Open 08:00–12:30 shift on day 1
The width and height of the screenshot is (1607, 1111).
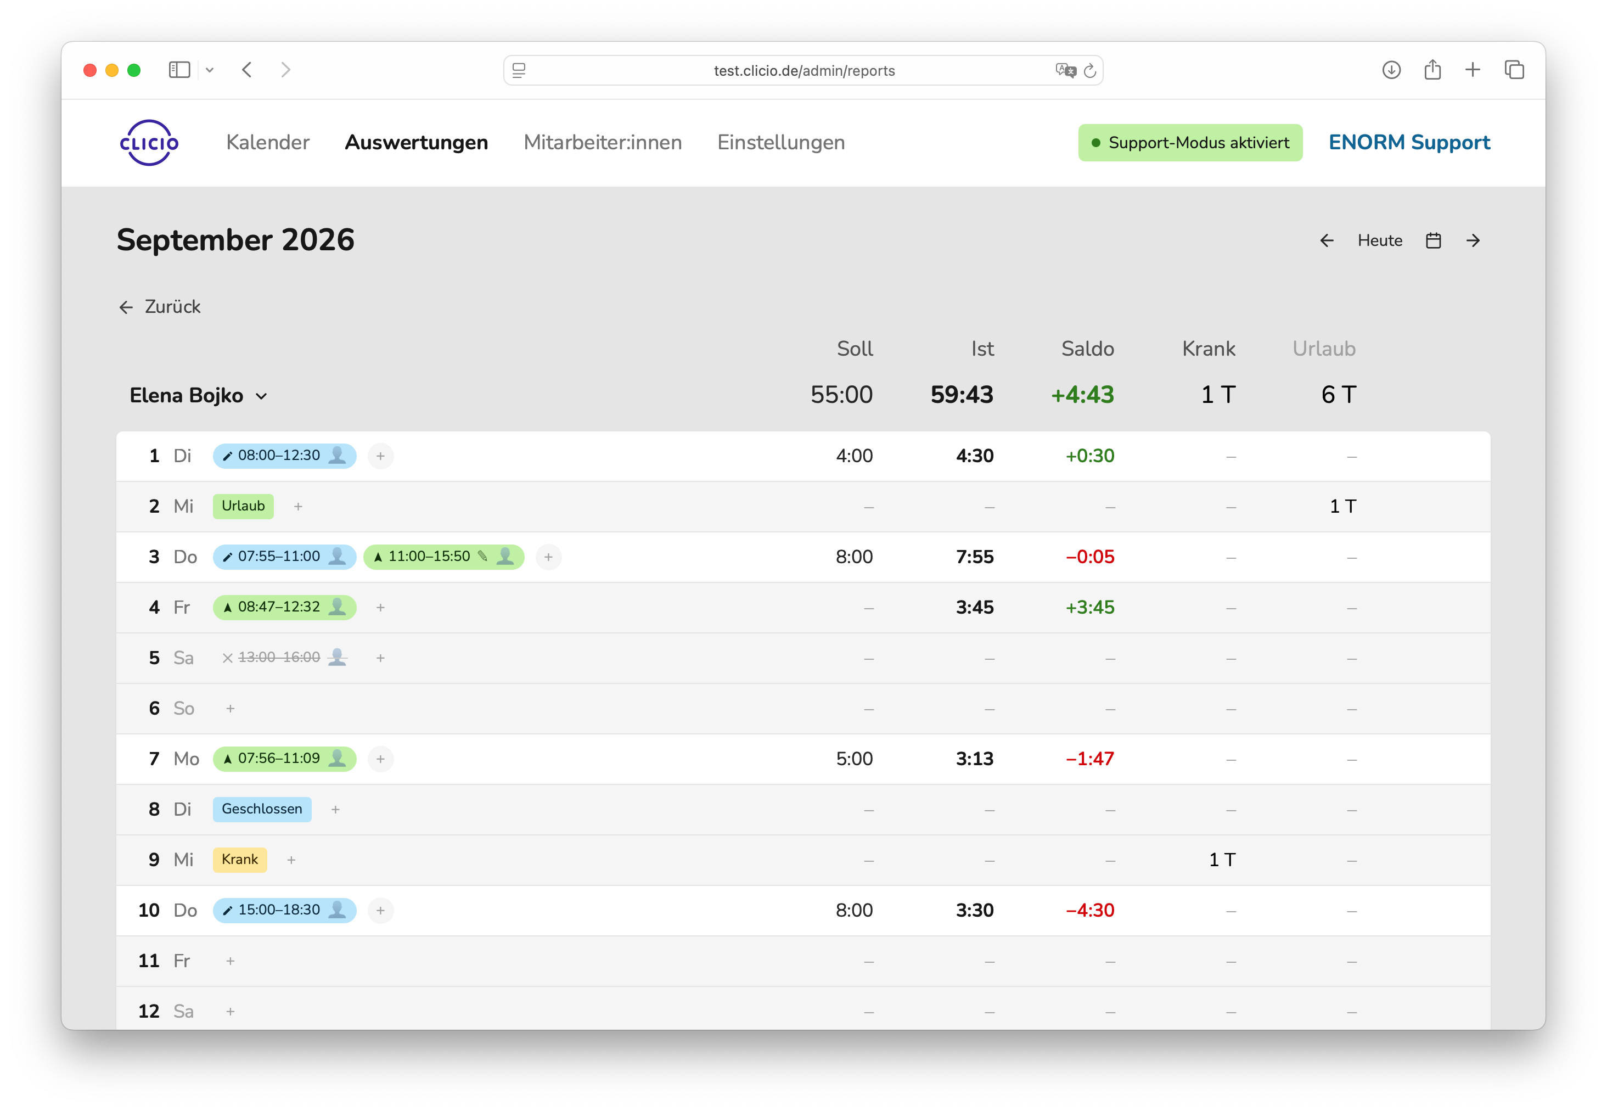285,456
